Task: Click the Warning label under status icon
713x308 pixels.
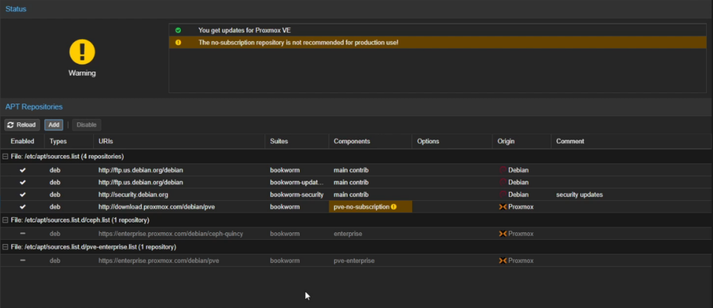Action: pyautogui.click(x=82, y=73)
